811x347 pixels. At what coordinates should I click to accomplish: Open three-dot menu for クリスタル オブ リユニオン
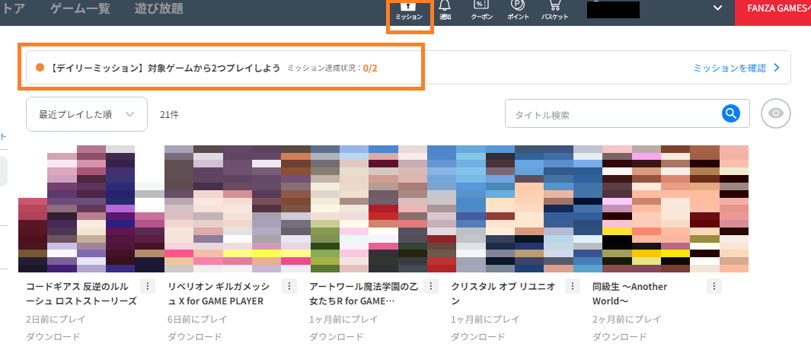tap(573, 286)
